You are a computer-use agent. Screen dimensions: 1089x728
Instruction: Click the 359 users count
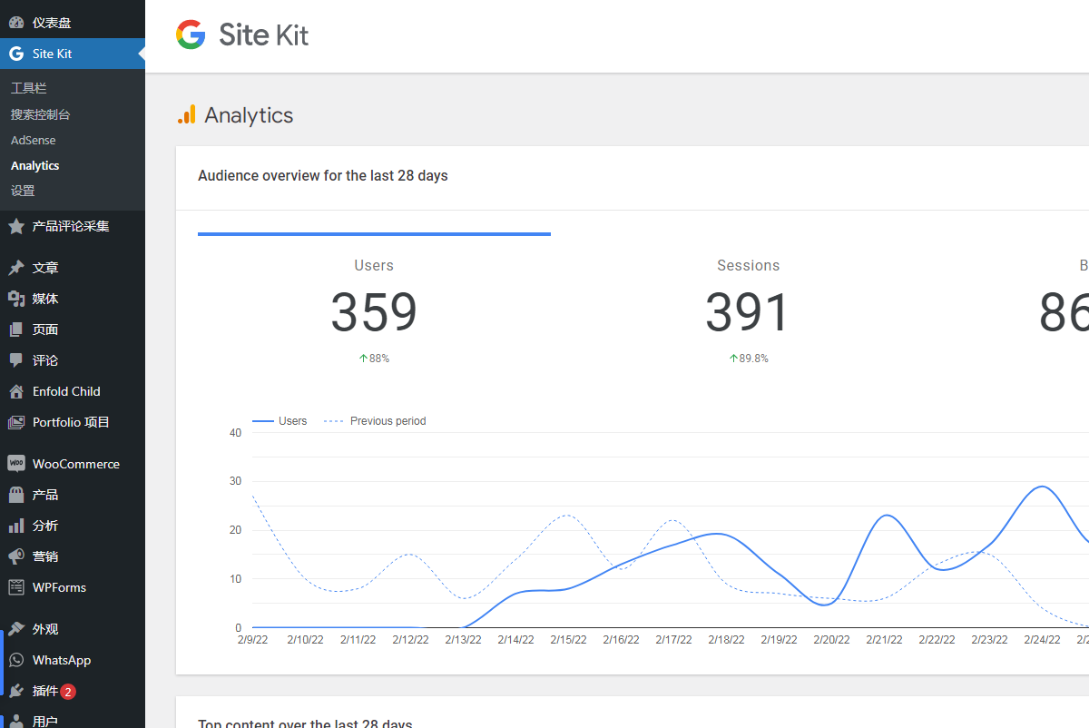click(x=374, y=312)
